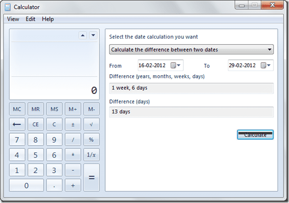Close the Calculator window

pos(272,5)
